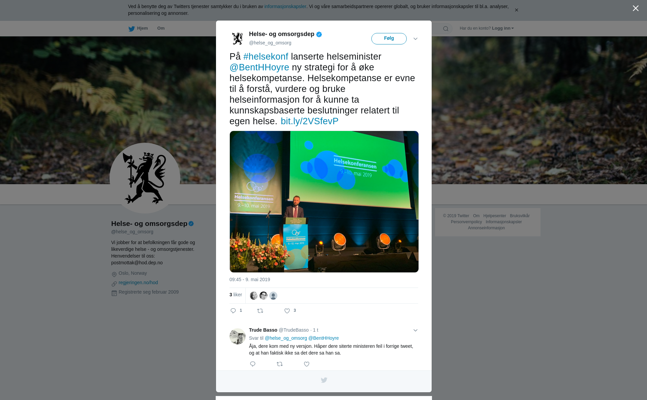Open the bit.ly/2VSfevP link
The height and width of the screenshot is (400, 647).
pyautogui.click(x=309, y=121)
